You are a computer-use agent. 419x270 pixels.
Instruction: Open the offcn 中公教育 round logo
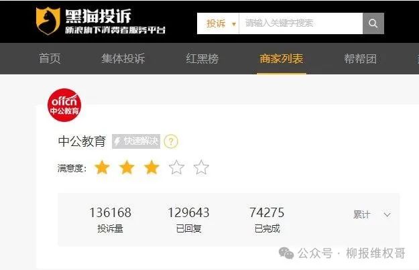coord(64,105)
